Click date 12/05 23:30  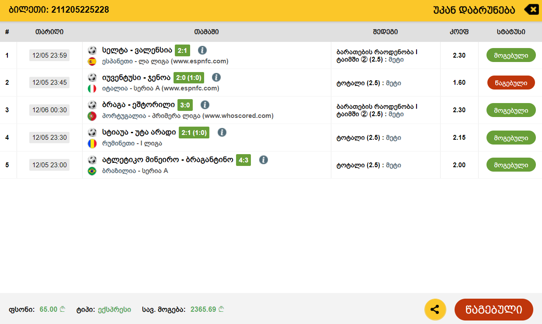49,138
